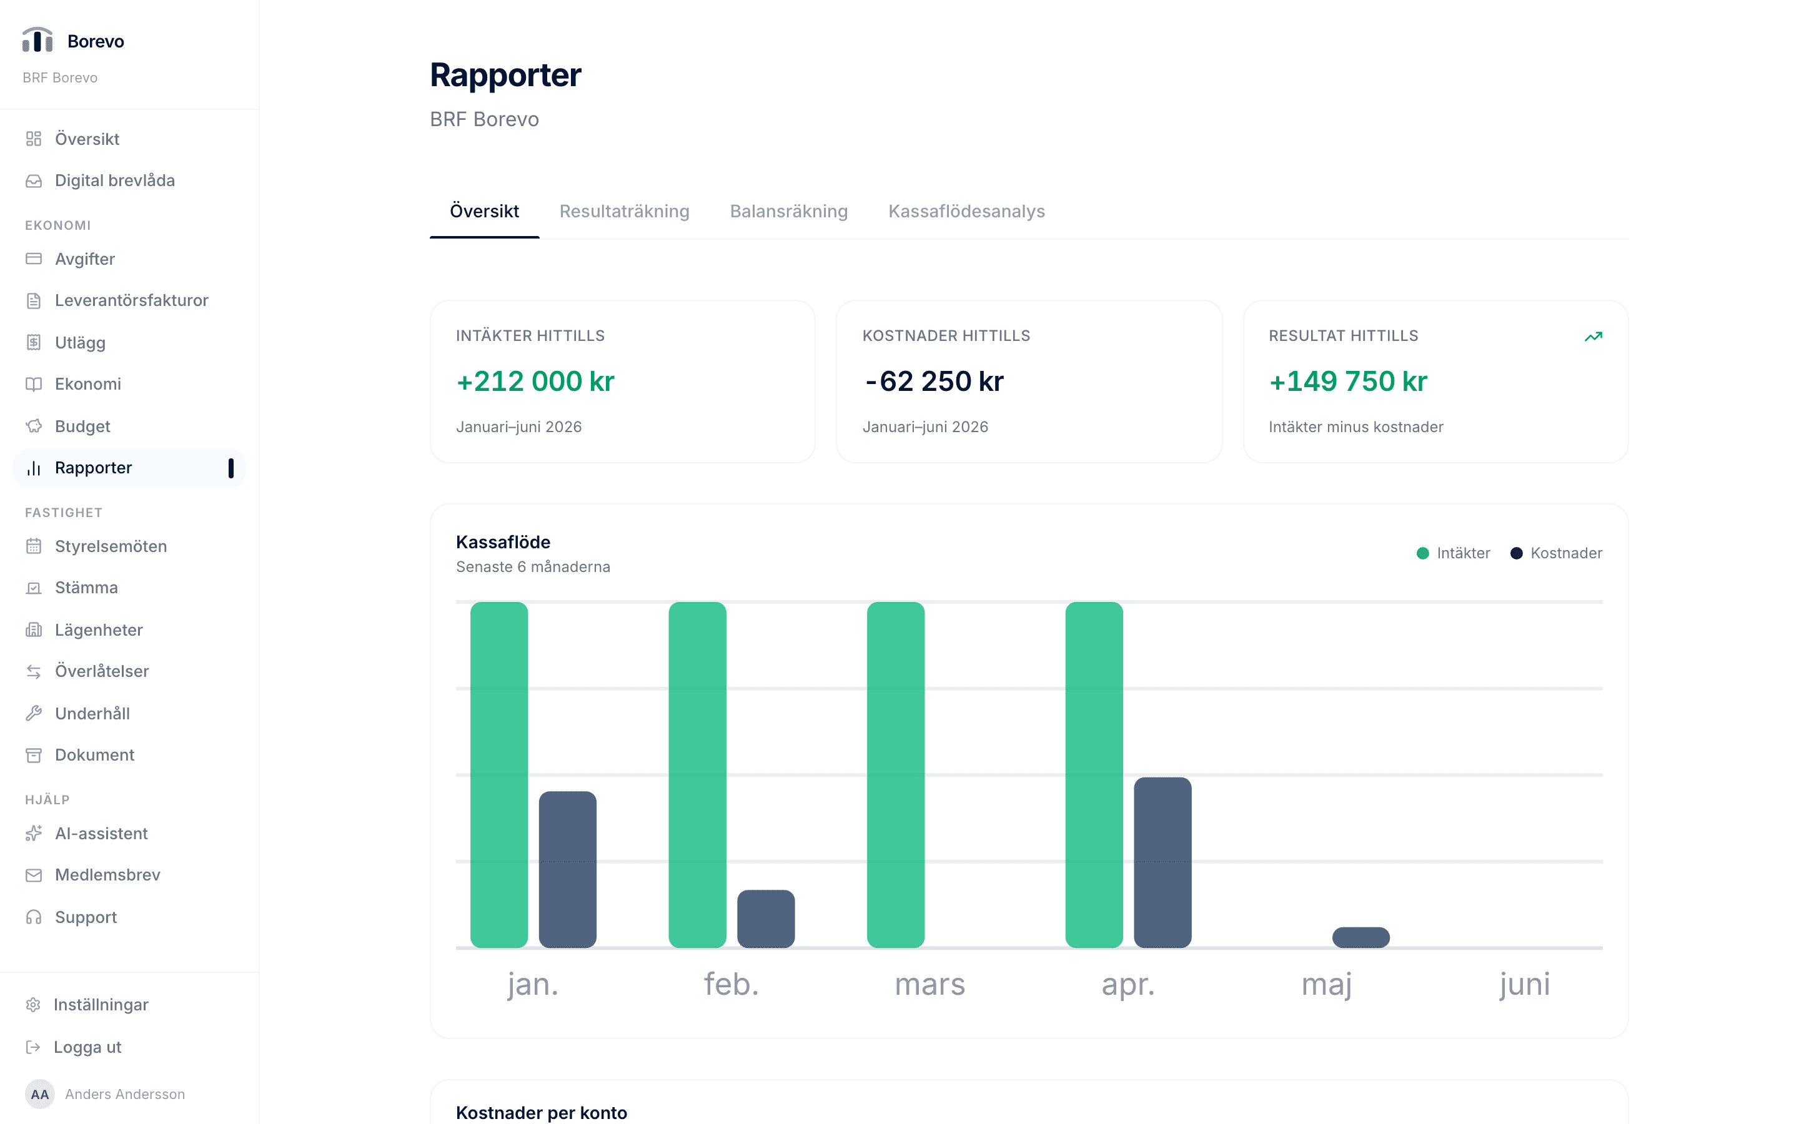1799x1124 pixels.
Task: Navigate to Styrelsemöten
Action: 129,546
